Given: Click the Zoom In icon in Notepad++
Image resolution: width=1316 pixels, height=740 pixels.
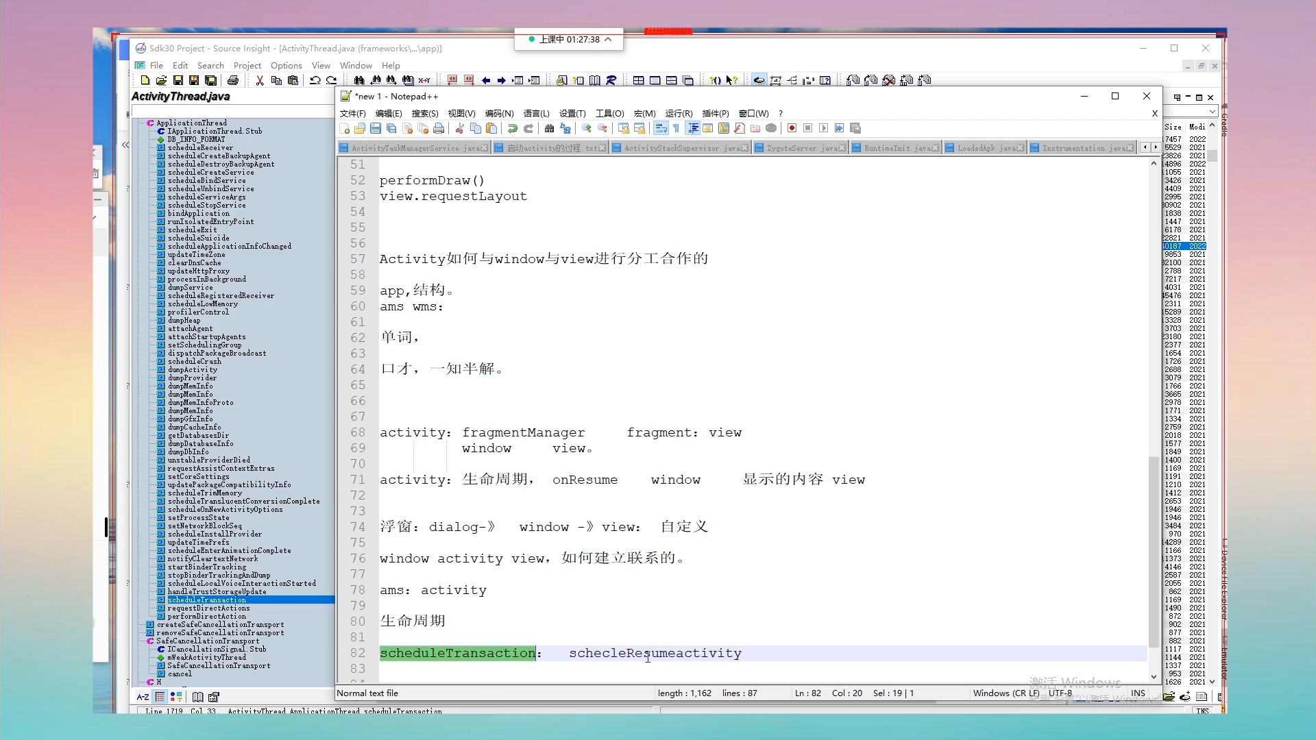Looking at the screenshot, I should (587, 128).
